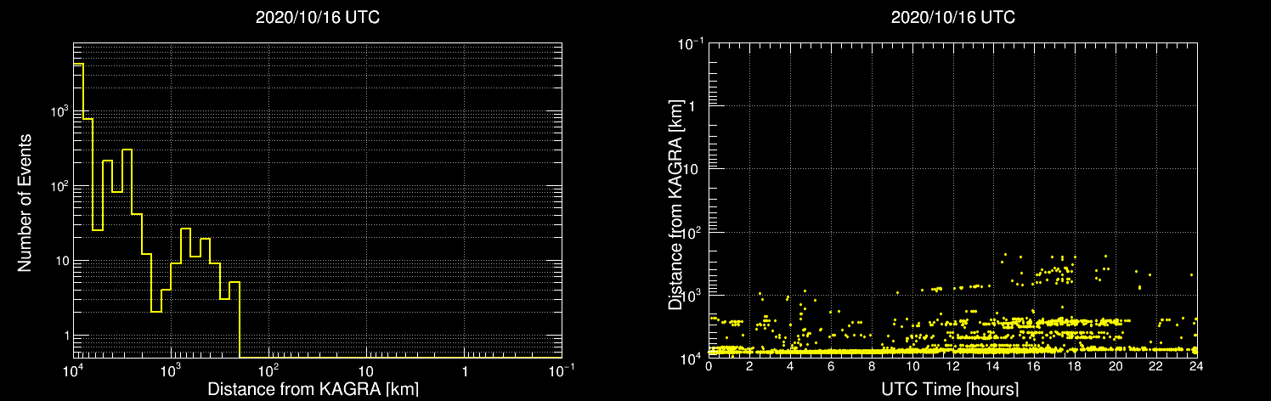This screenshot has width=1271, height=401.
Task: Click the last histogram bin before 10^2 km
Action: click(234, 319)
